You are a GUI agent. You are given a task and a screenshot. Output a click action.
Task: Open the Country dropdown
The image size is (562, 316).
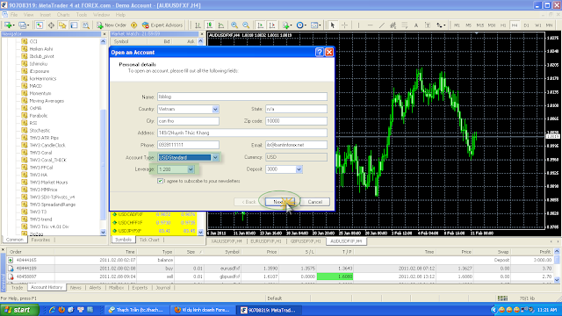215,109
